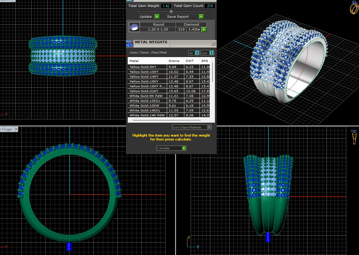
Task: Close the Metal Weights panel
Action: coord(213,43)
